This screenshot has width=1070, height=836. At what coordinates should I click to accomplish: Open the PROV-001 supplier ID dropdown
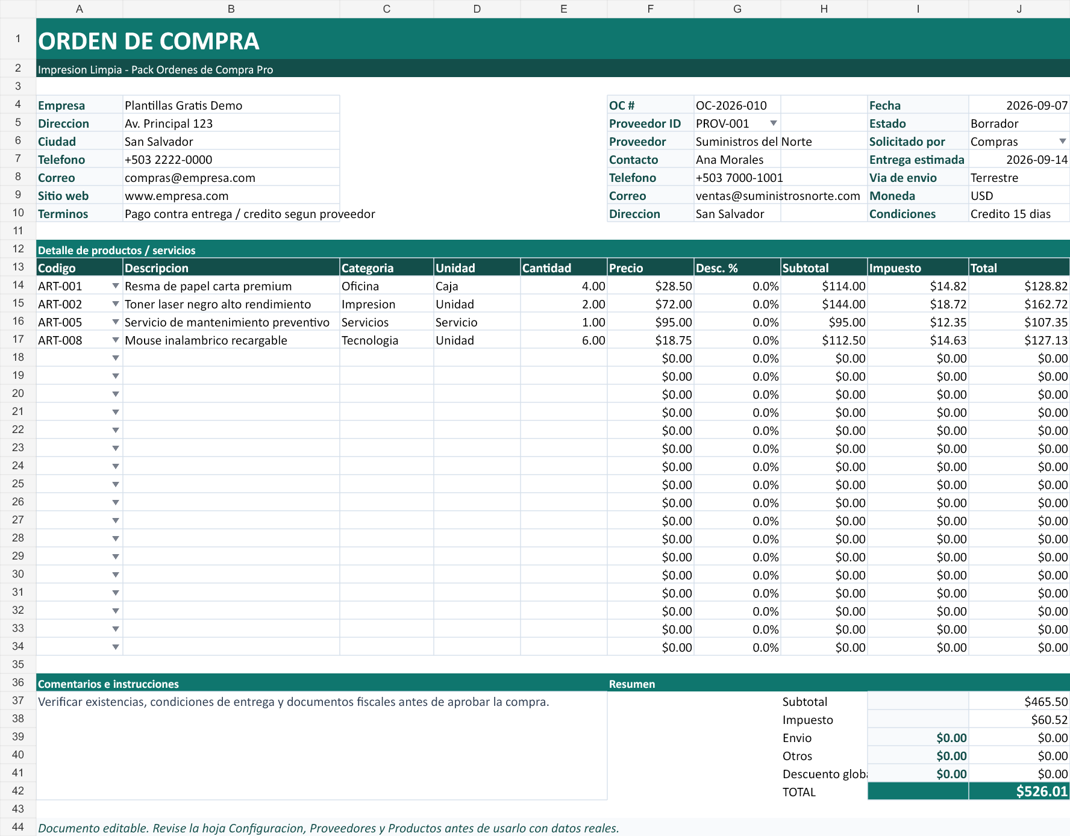point(773,123)
